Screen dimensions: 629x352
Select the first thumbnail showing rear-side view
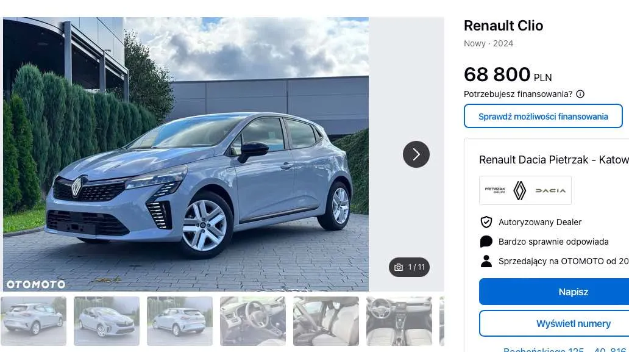pos(34,321)
